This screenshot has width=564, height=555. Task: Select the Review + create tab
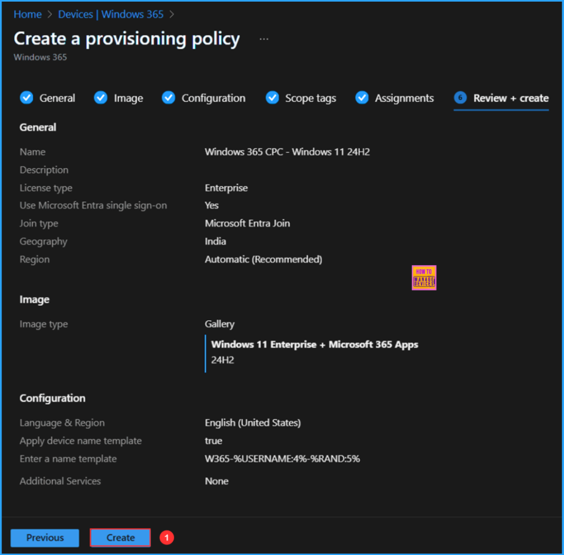pyautogui.click(x=511, y=98)
